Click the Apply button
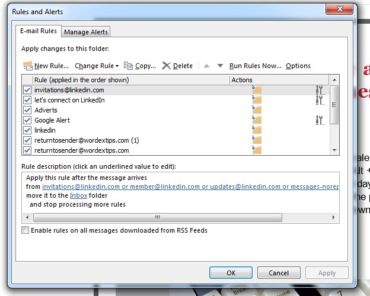 pyautogui.click(x=327, y=273)
